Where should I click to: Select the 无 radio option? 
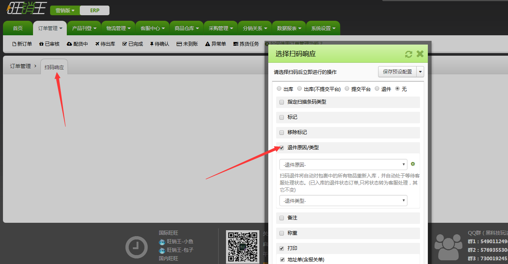[398, 89]
